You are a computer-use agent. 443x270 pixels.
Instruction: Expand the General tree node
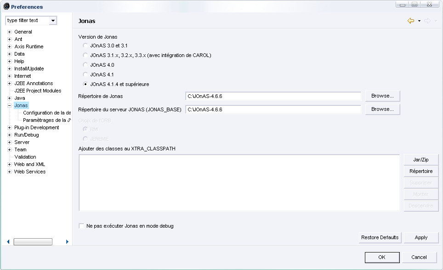click(9, 32)
